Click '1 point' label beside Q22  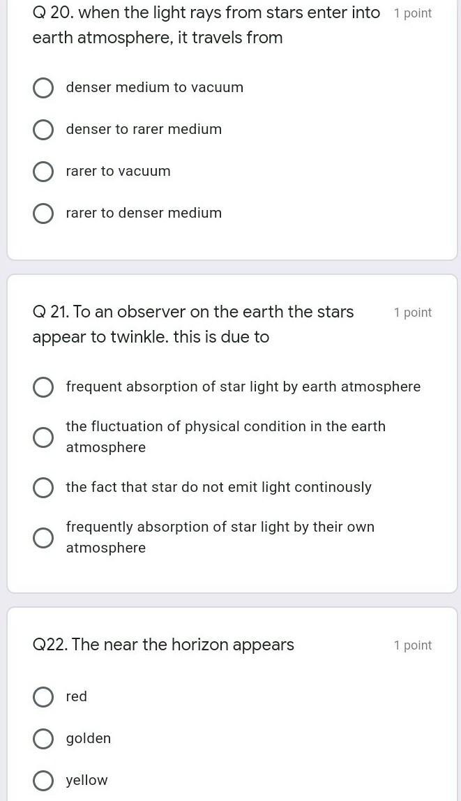412,645
